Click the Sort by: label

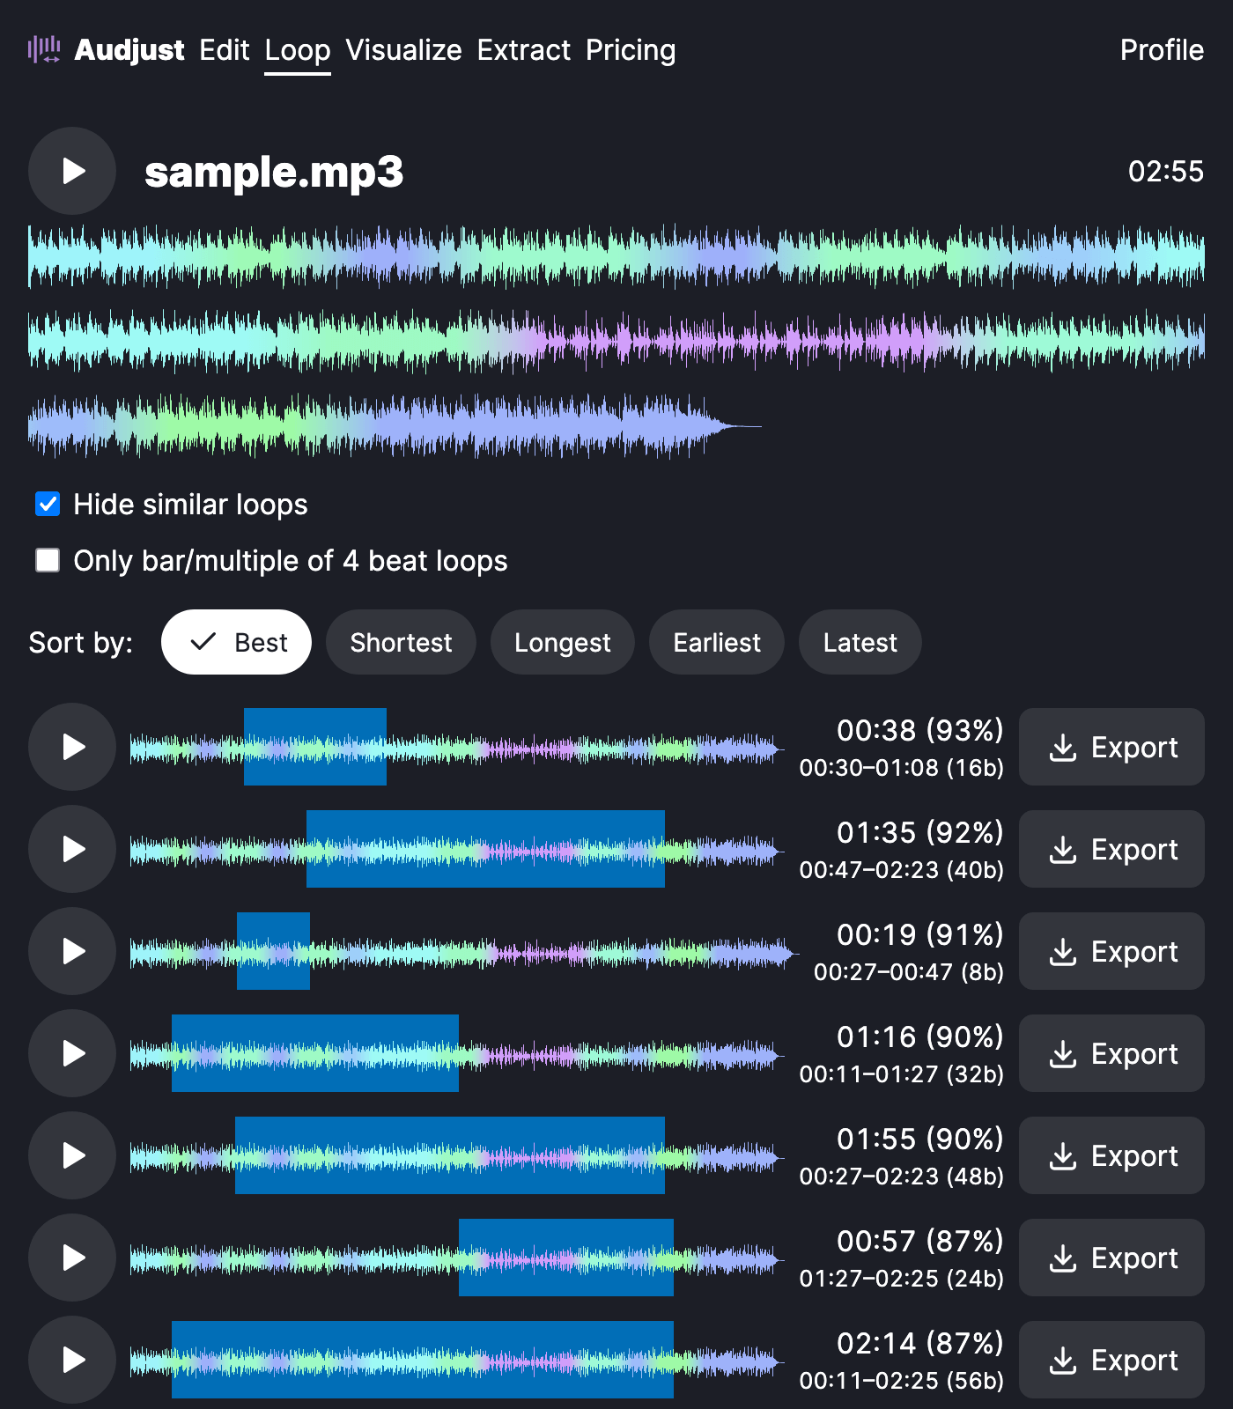pyautogui.click(x=81, y=643)
